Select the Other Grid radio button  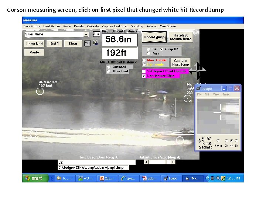pos(109,71)
